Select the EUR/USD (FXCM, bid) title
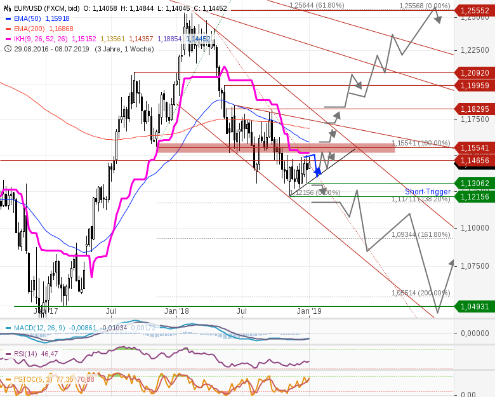This screenshot has height=397, width=495. click(x=47, y=8)
